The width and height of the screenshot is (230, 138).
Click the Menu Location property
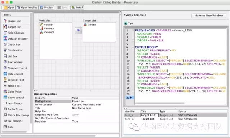[44, 105]
